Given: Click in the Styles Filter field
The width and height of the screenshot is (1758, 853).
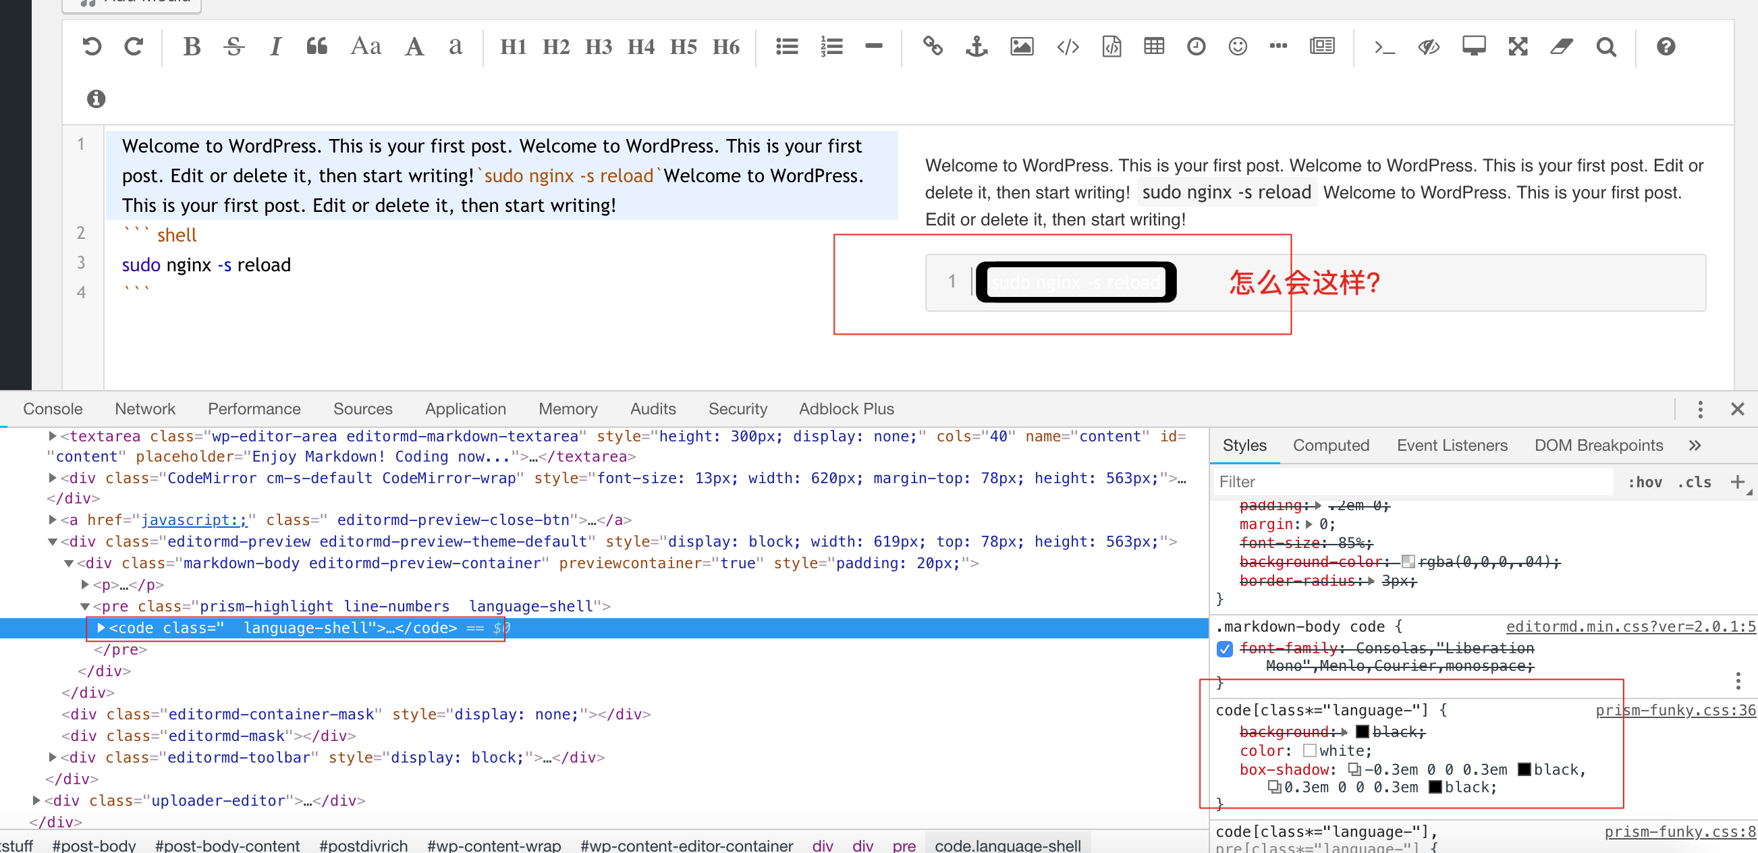Looking at the screenshot, I should point(1412,483).
